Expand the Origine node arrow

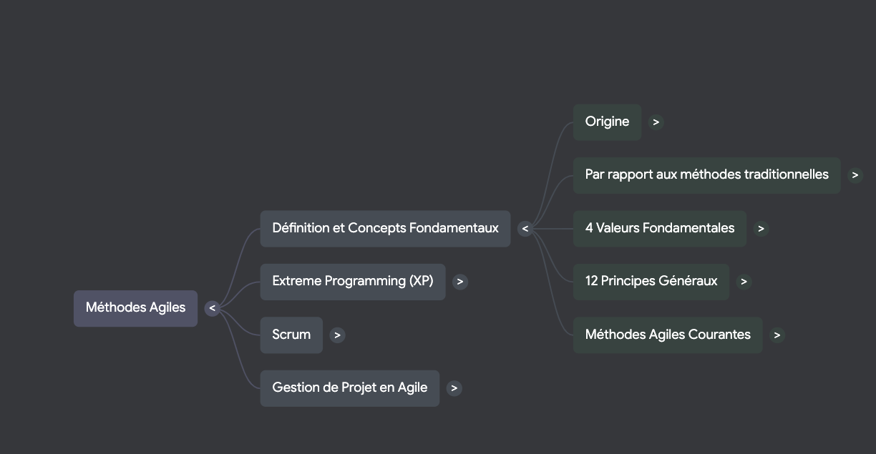[656, 122]
